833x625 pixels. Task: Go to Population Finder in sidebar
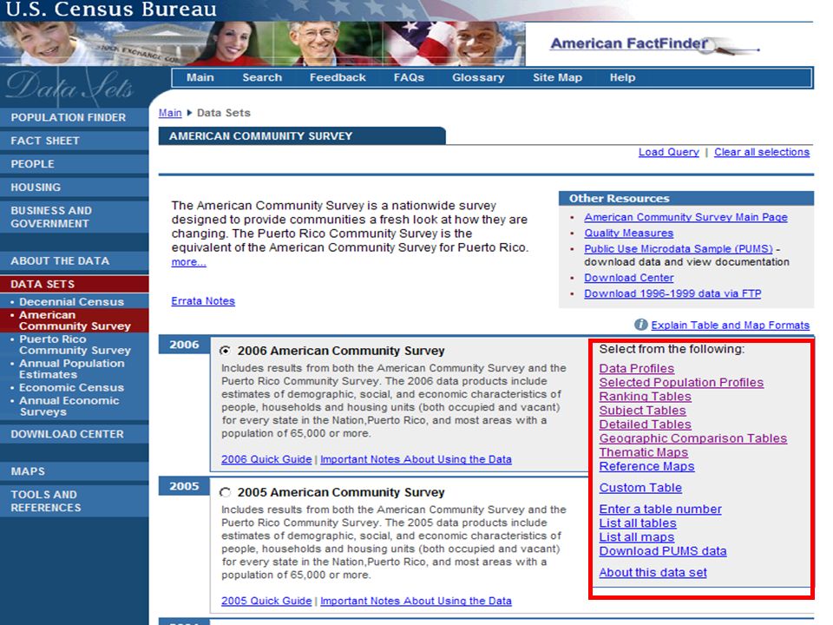pyautogui.click(x=75, y=117)
